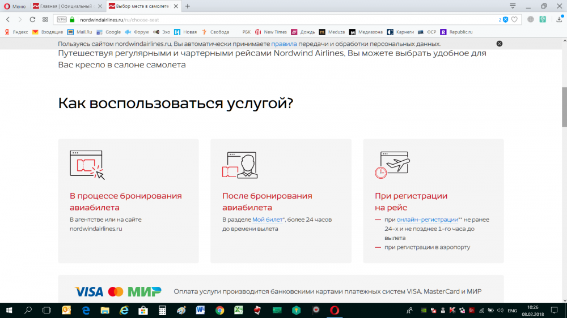
Task: Add page to bookmarks with heart icon
Action: pyautogui.click(x=514, y=19)
